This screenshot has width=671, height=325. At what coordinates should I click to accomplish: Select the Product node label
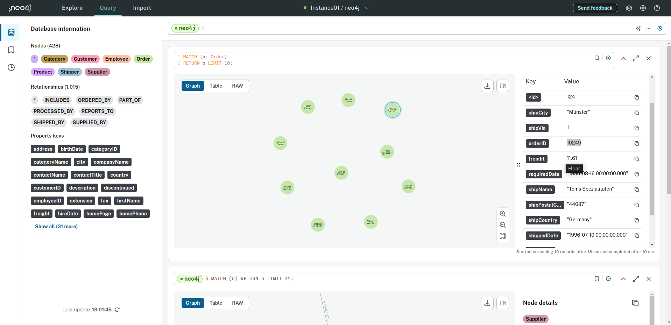(x=43, y=72)
